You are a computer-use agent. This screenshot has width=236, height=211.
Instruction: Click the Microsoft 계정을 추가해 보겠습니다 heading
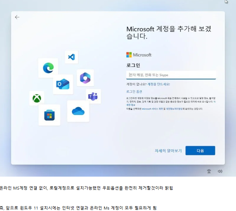tap(169, 33)
